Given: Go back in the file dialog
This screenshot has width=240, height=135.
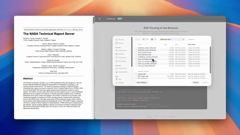Looking at the screenshot, I should tap(136, 39).
